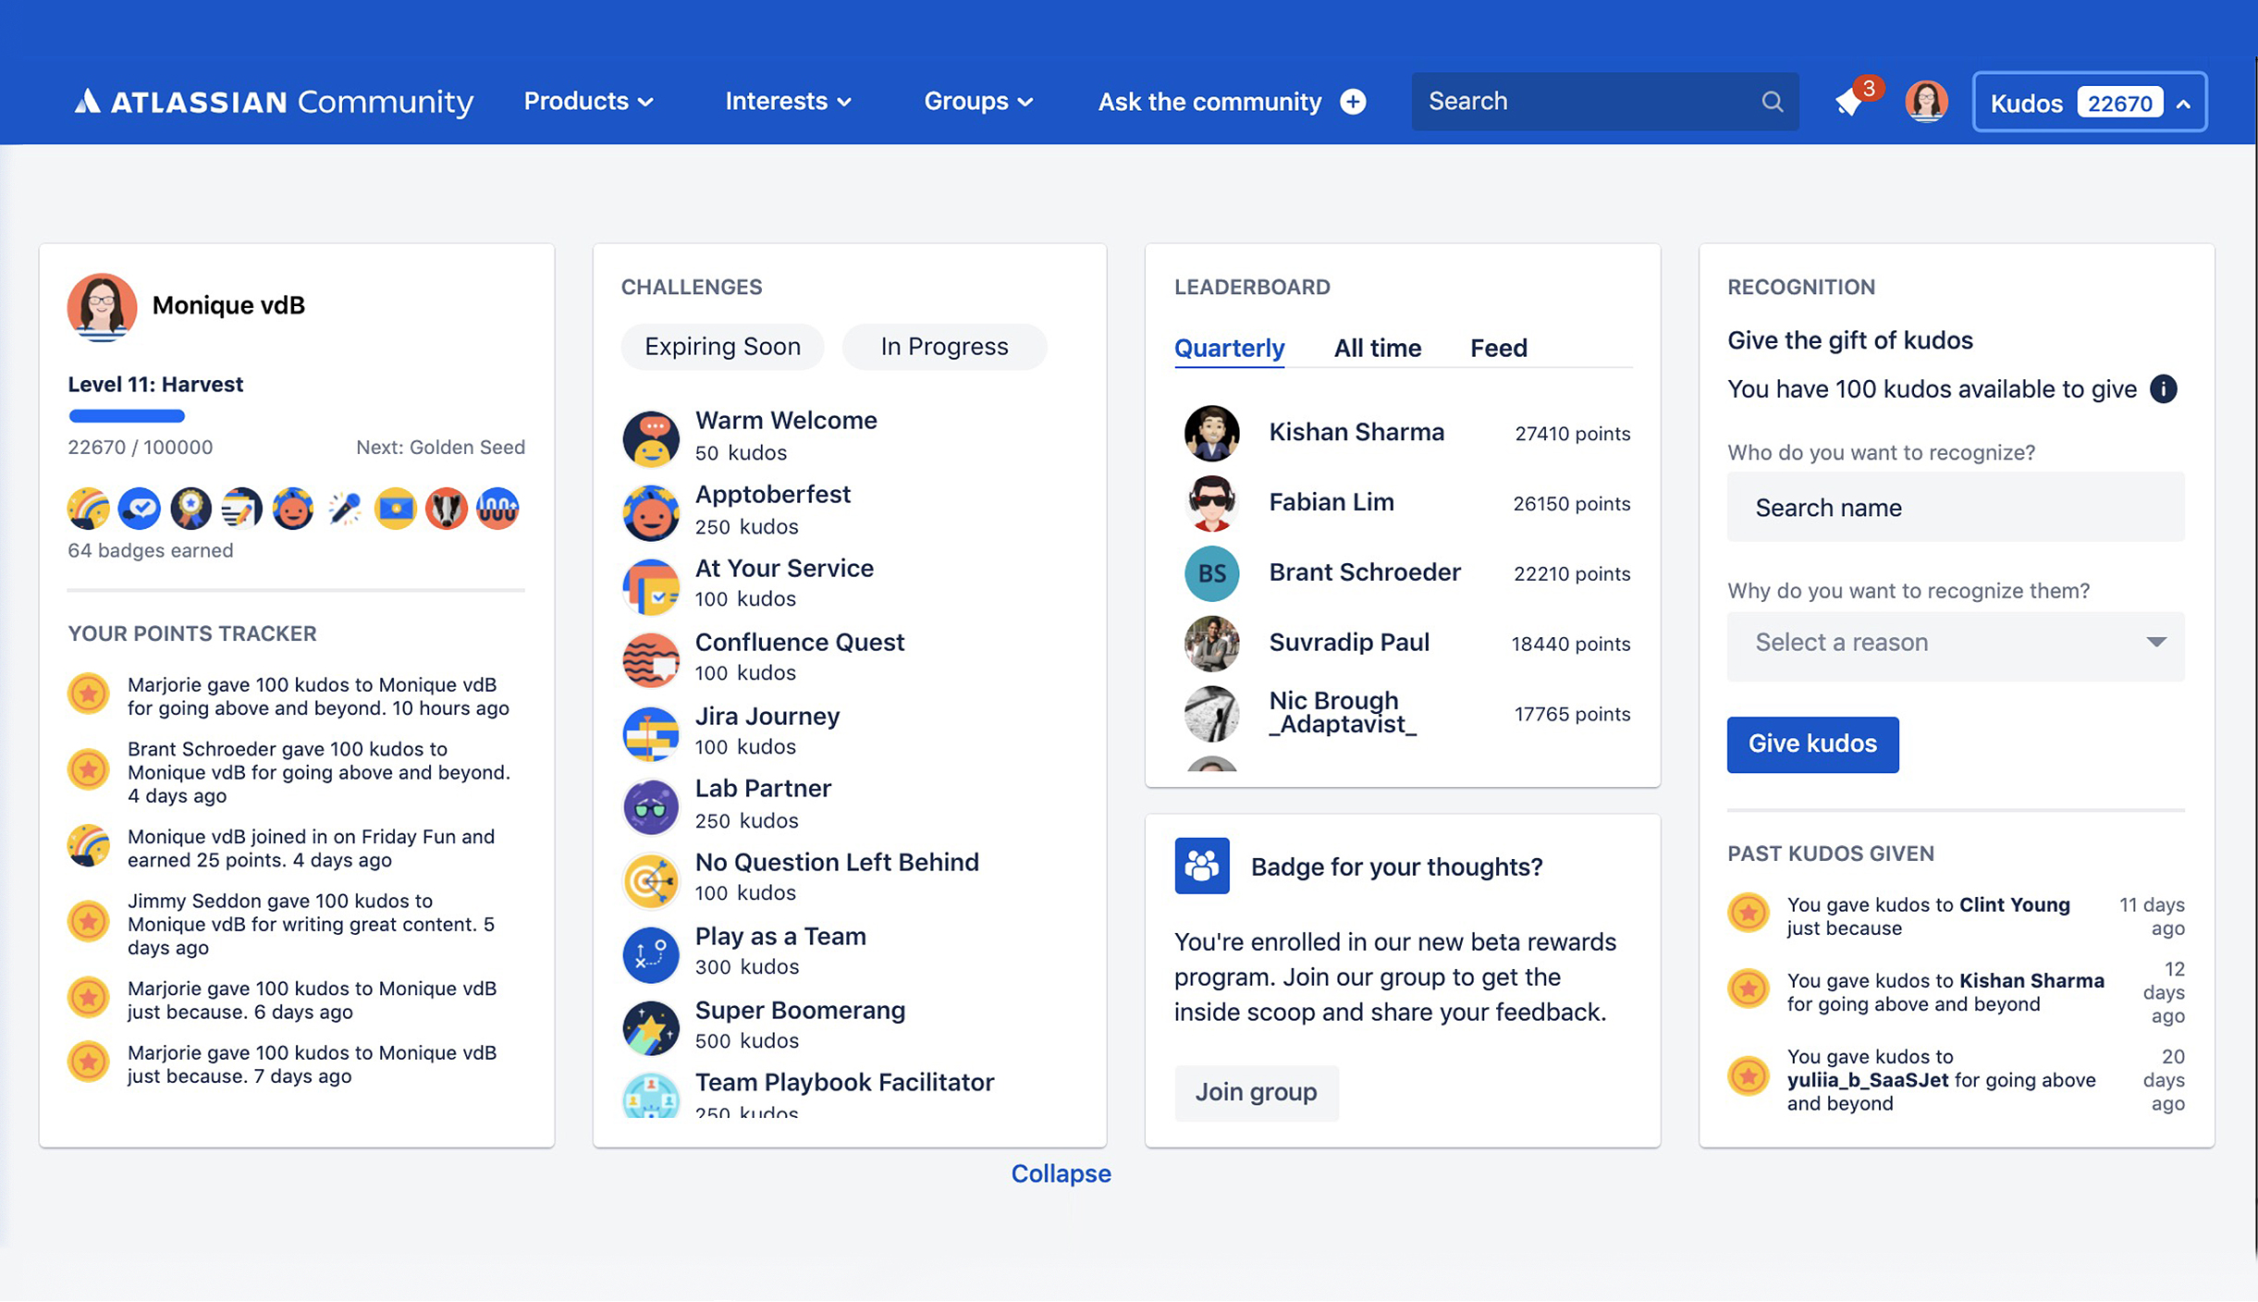Click the BS initials avatar for Brant Schroeder
This screenshot has height=1302, width=2258.
pos(1211,572)
